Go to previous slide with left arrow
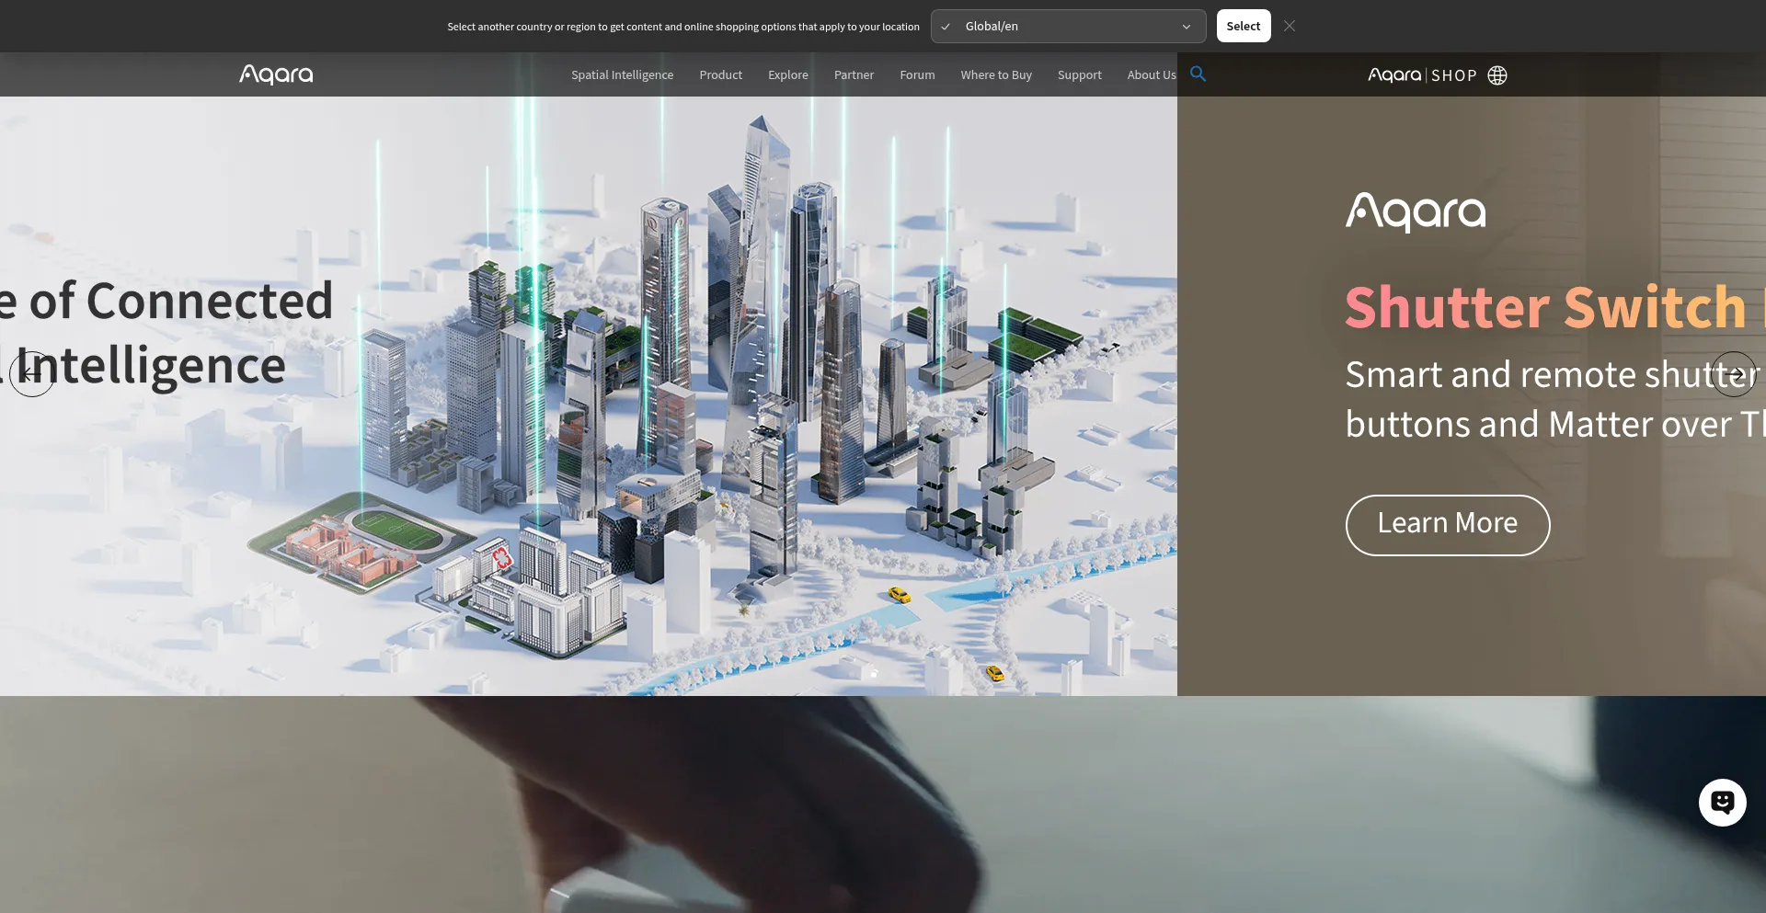The height and width of the screenshot is (913, 1766). click(32, 374)
